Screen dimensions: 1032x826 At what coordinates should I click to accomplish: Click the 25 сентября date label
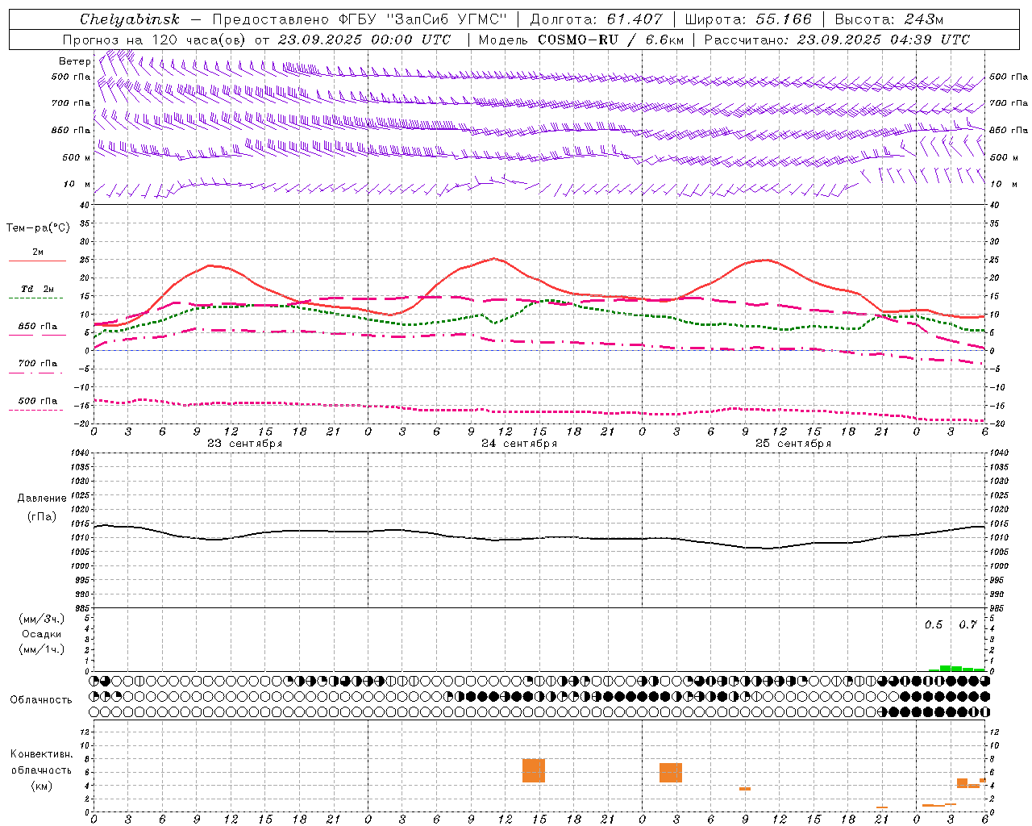coord(793,444)
